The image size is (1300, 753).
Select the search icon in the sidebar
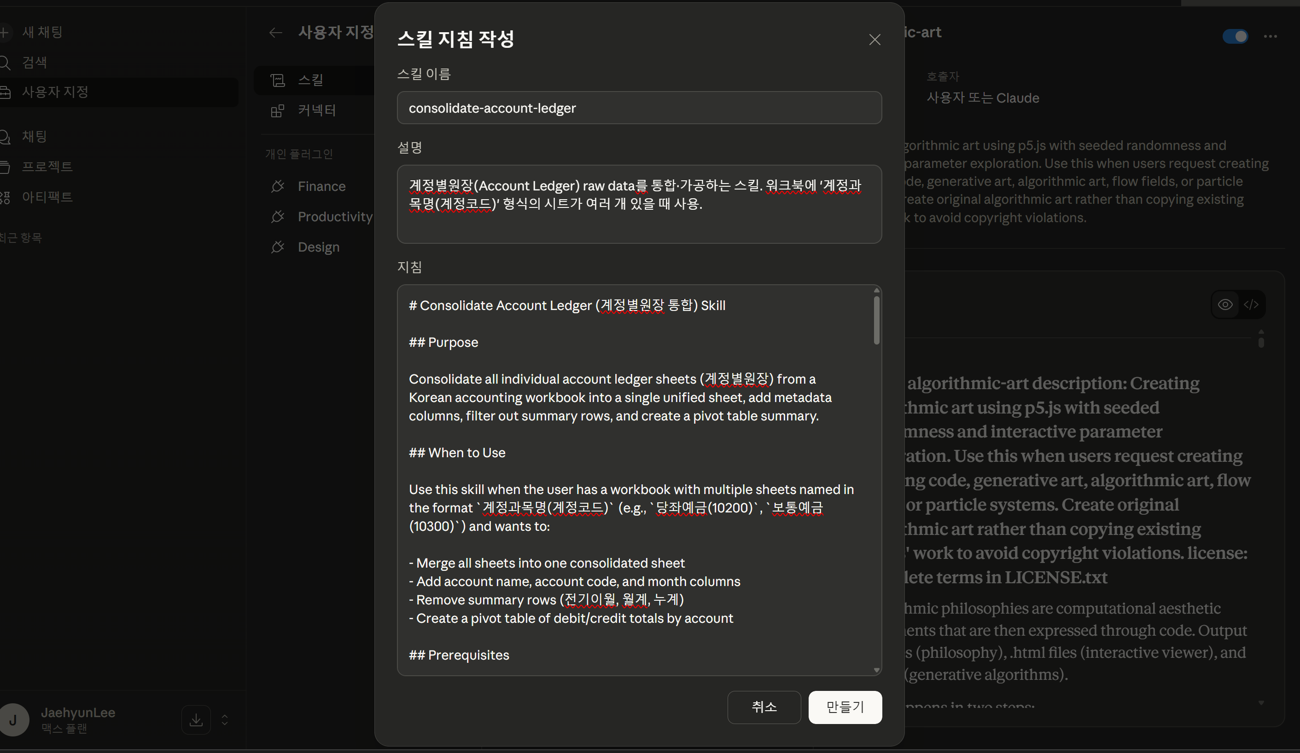(6, 63)
